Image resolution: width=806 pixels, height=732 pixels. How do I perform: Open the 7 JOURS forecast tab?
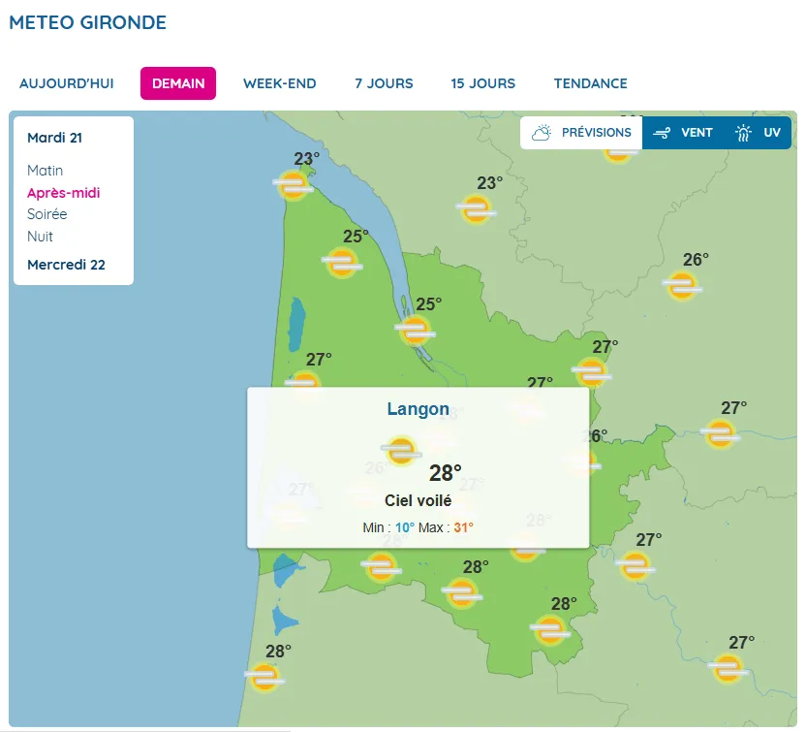pyautogui.click(x=384, y=83)
